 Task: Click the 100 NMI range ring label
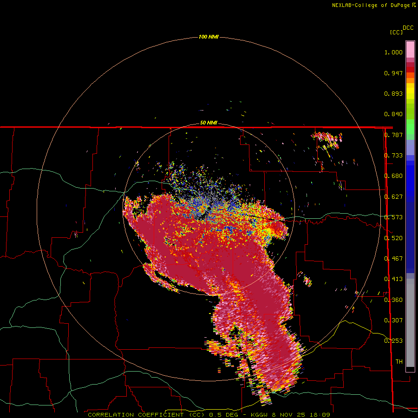pos(209,37)
